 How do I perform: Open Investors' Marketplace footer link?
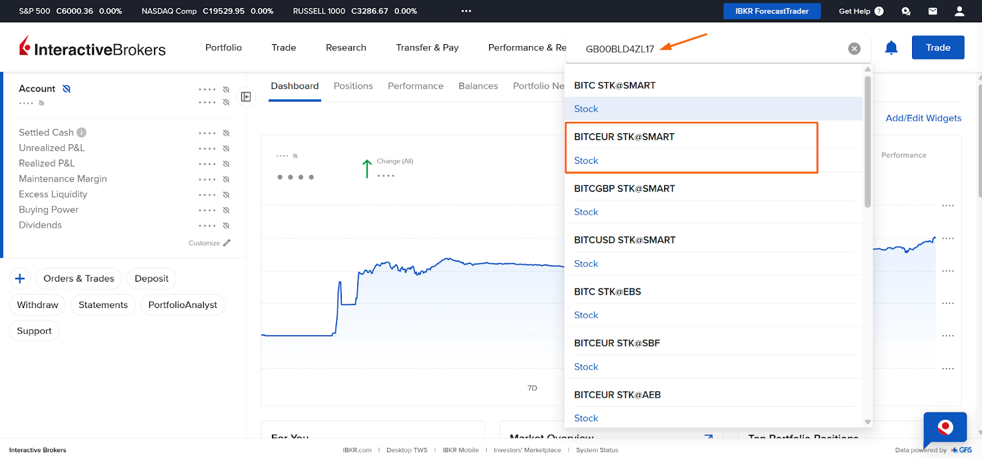click(x=527, y=450)
